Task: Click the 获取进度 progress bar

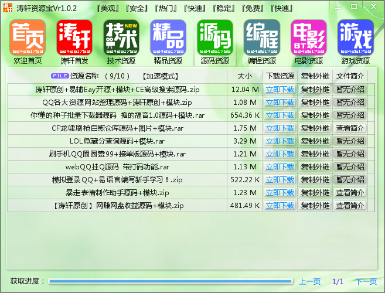Action: pyautogui.click(x=171, y=281)
